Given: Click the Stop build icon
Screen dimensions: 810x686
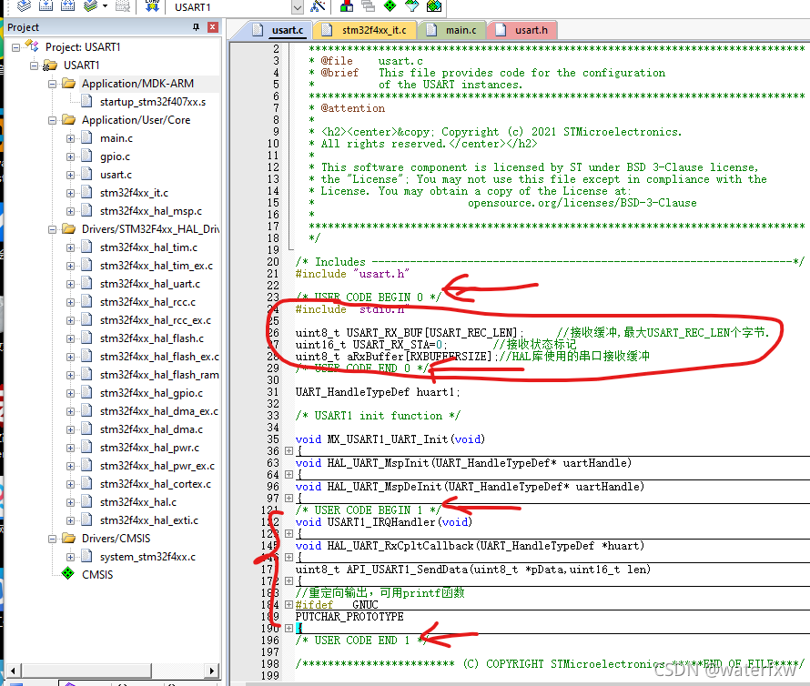Looking at the screenshot, I should tap(123, 5).
